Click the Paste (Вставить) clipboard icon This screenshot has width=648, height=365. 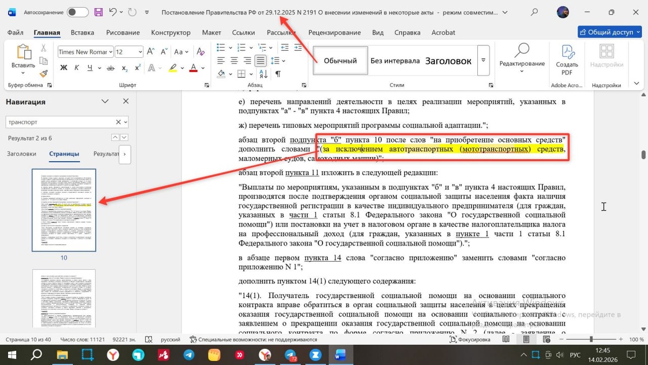pyautogui.click(x=23, y=52)
